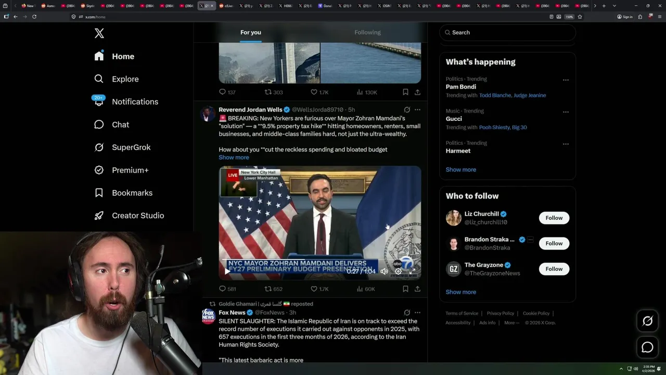The image size is (666, 375).
Task: Show more accounts in Who to follow
Action: tap(460, 292)
